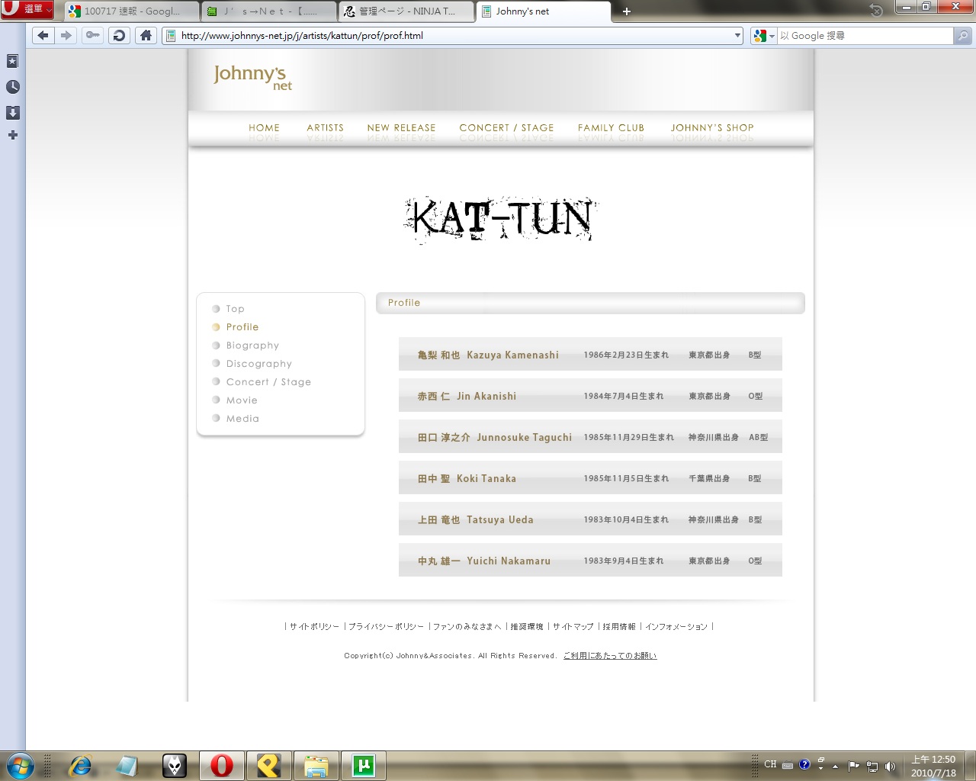Open the green uTorrent taskbar icon

pos(364,765)
